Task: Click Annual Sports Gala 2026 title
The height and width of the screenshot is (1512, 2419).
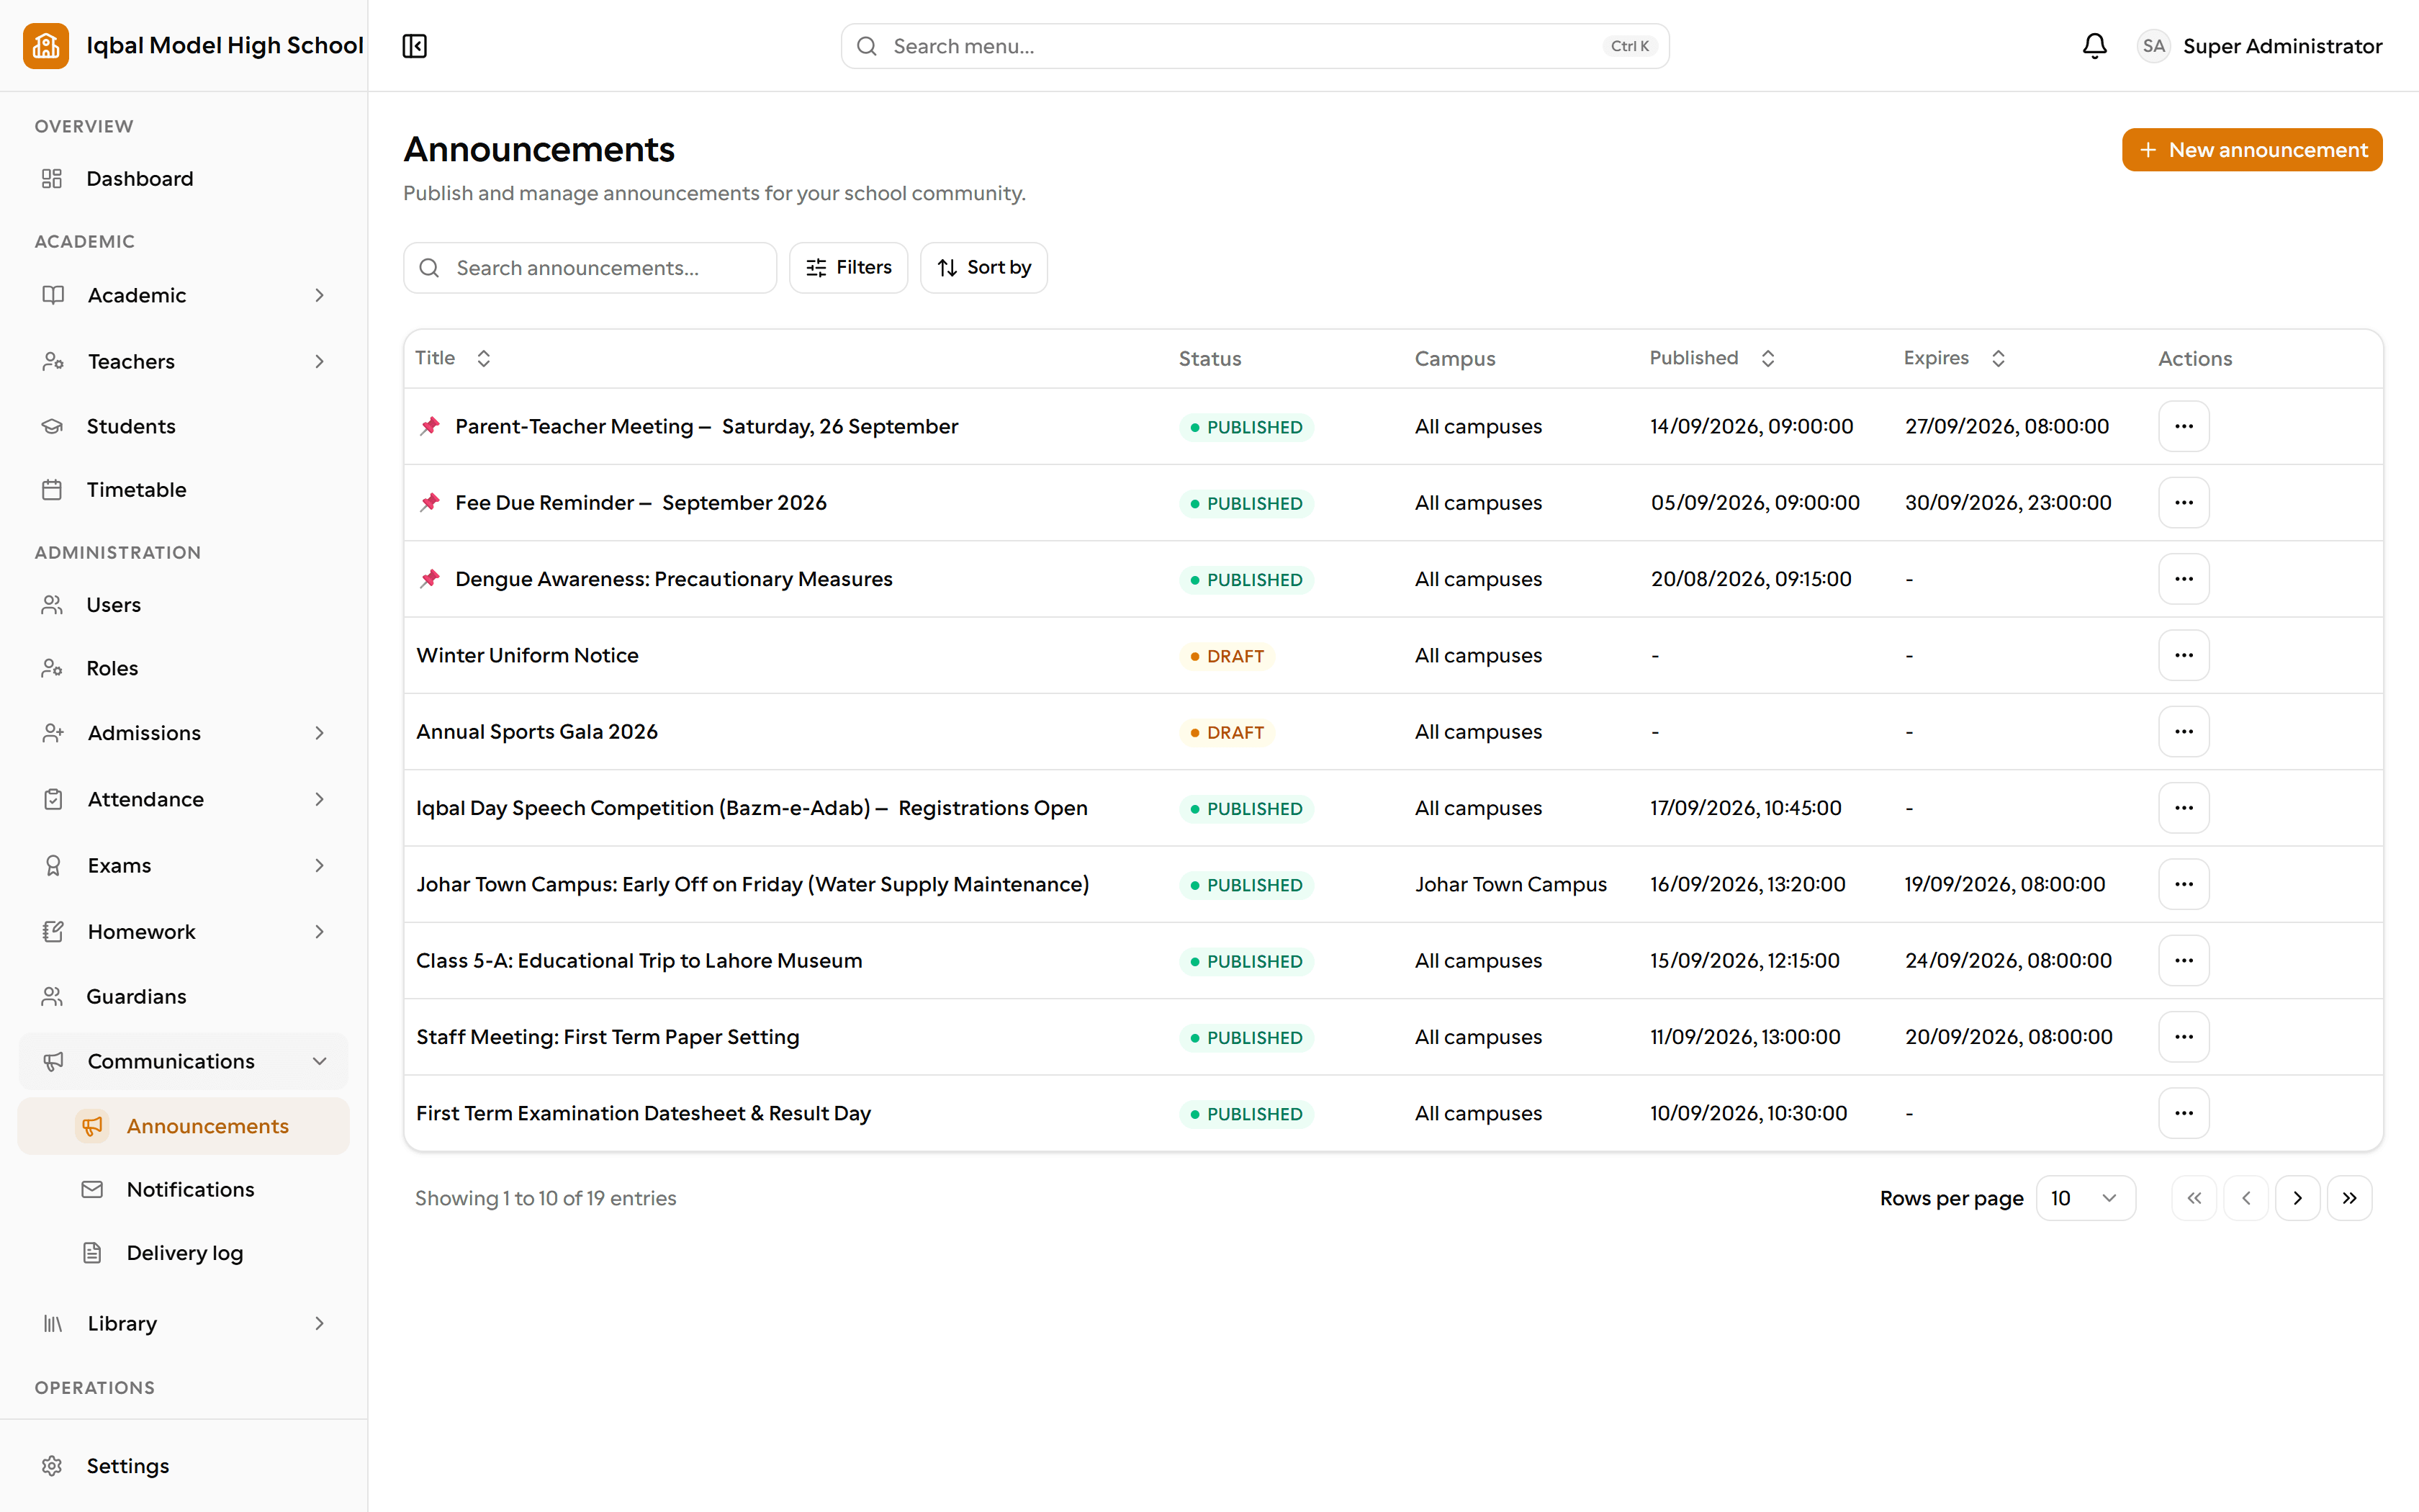Action: click(x=537, y=732)
